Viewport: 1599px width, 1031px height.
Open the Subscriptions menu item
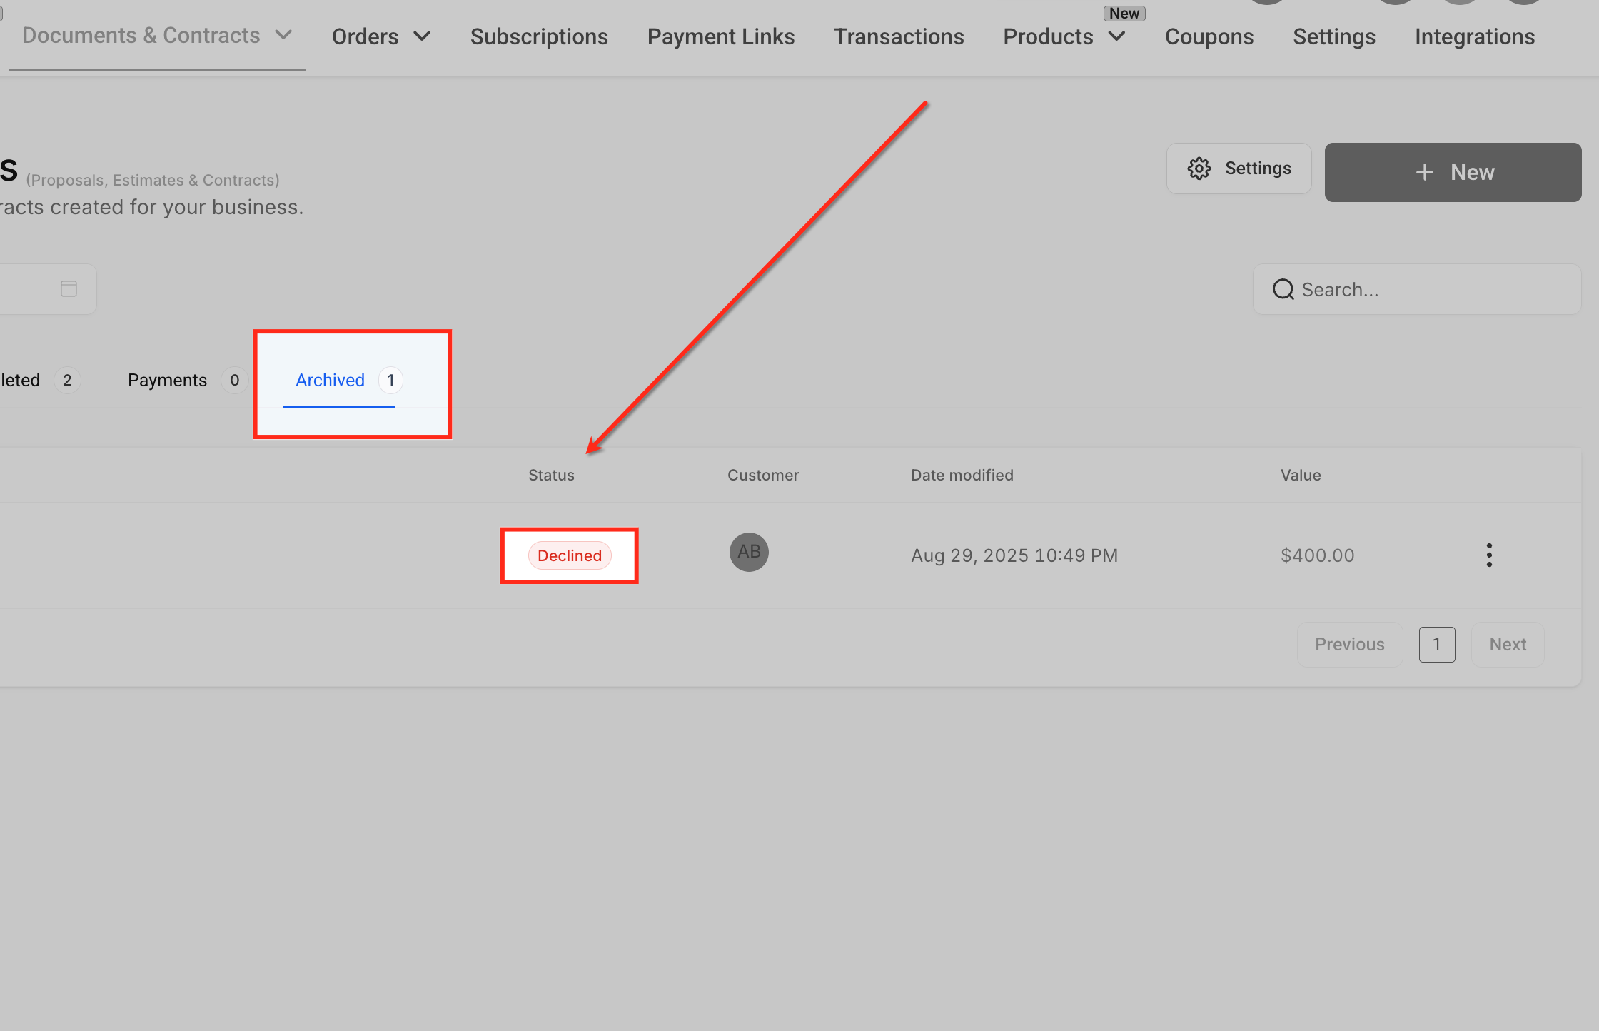point(539,36)
